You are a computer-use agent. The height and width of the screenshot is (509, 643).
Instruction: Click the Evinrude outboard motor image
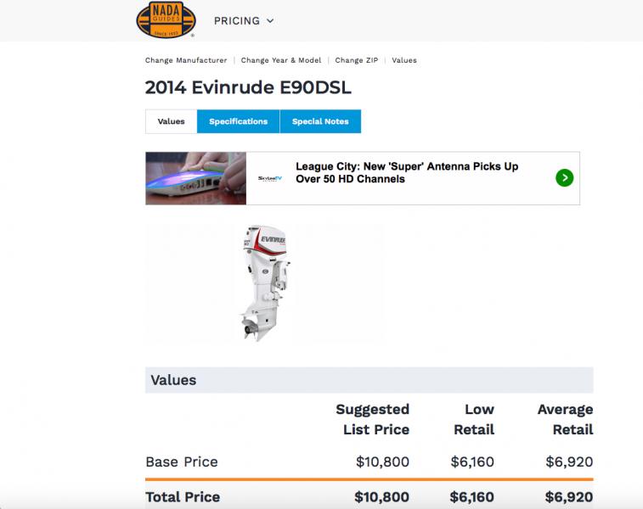click(x=264, y=283)
